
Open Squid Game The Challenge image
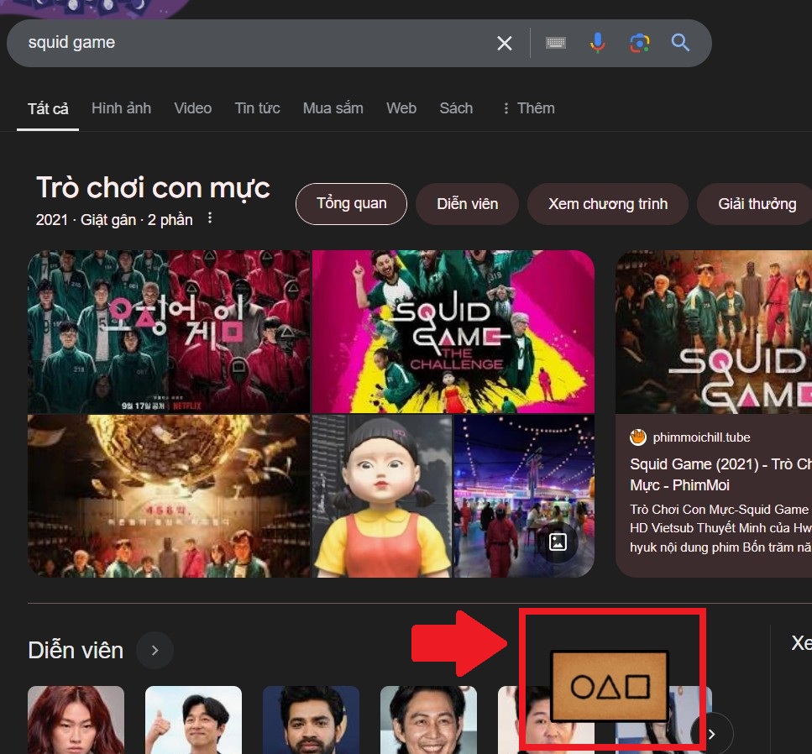click(x=453, y=332)
